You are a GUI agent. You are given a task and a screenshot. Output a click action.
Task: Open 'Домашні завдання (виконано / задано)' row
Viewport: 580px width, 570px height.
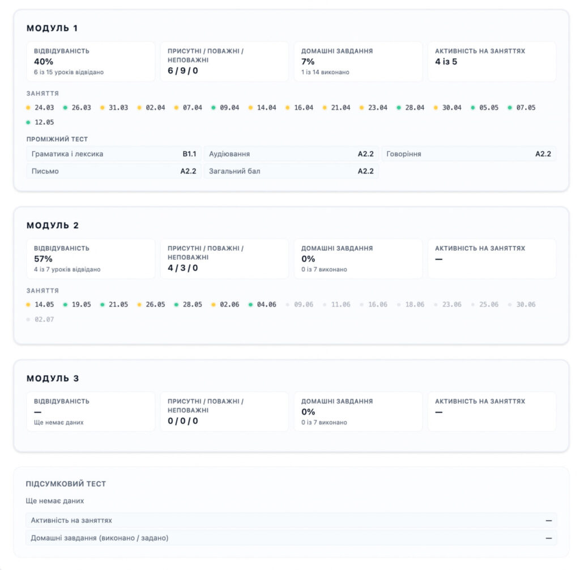pos(291,538)
